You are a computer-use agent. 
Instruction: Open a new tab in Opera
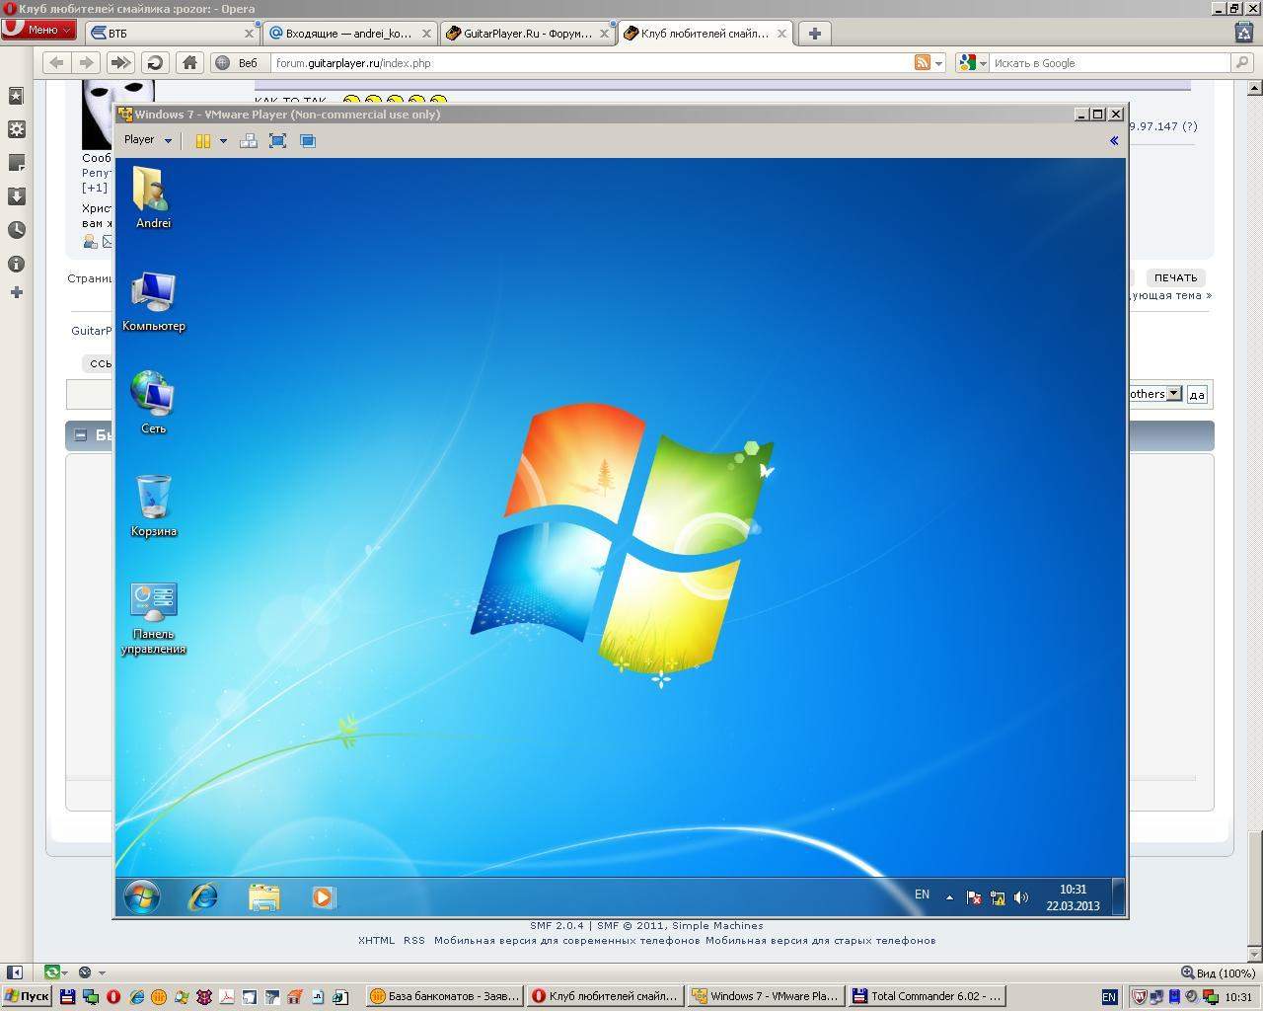pos(814,33)
